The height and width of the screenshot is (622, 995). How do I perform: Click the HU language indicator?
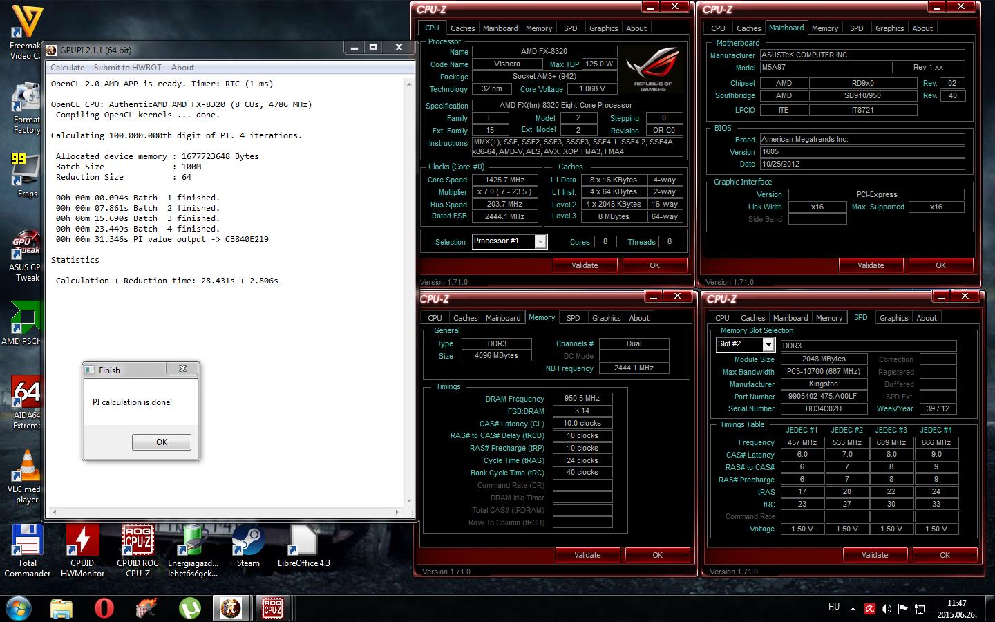[834, 607]
